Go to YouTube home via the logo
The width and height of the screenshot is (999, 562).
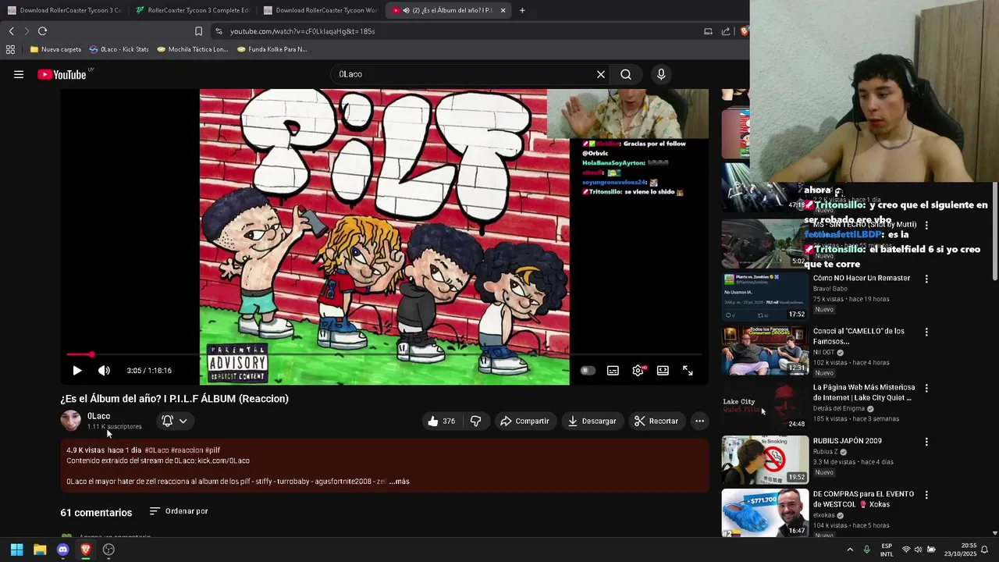coord(62,74)
